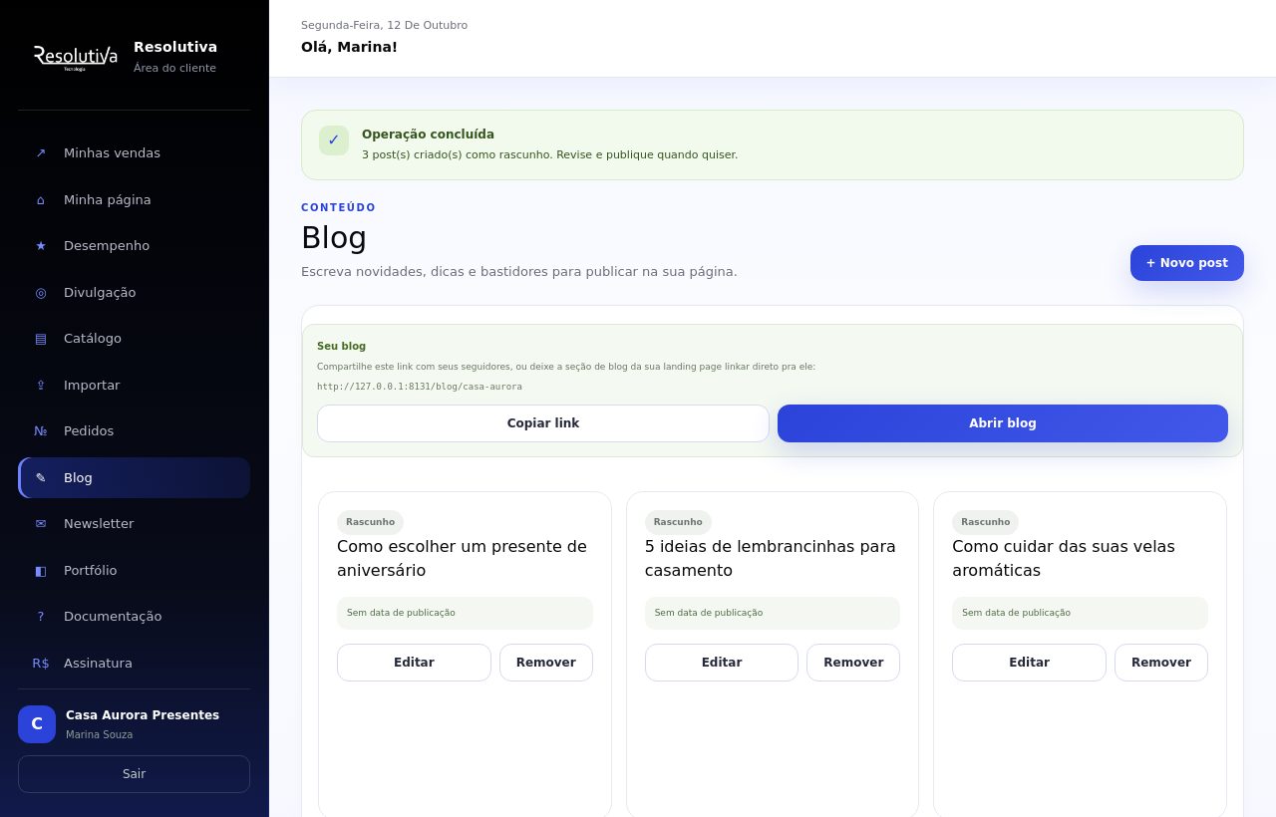Navigate to Assinatura page
This screenshot has height=817, width=1276.
point(134,664)
